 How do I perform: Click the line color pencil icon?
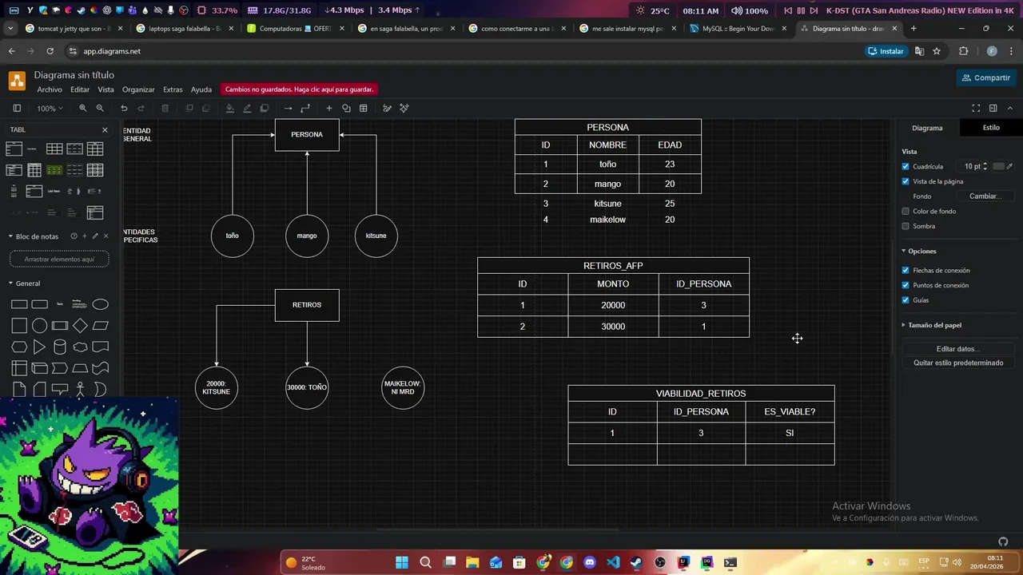[x=247, y=108]
